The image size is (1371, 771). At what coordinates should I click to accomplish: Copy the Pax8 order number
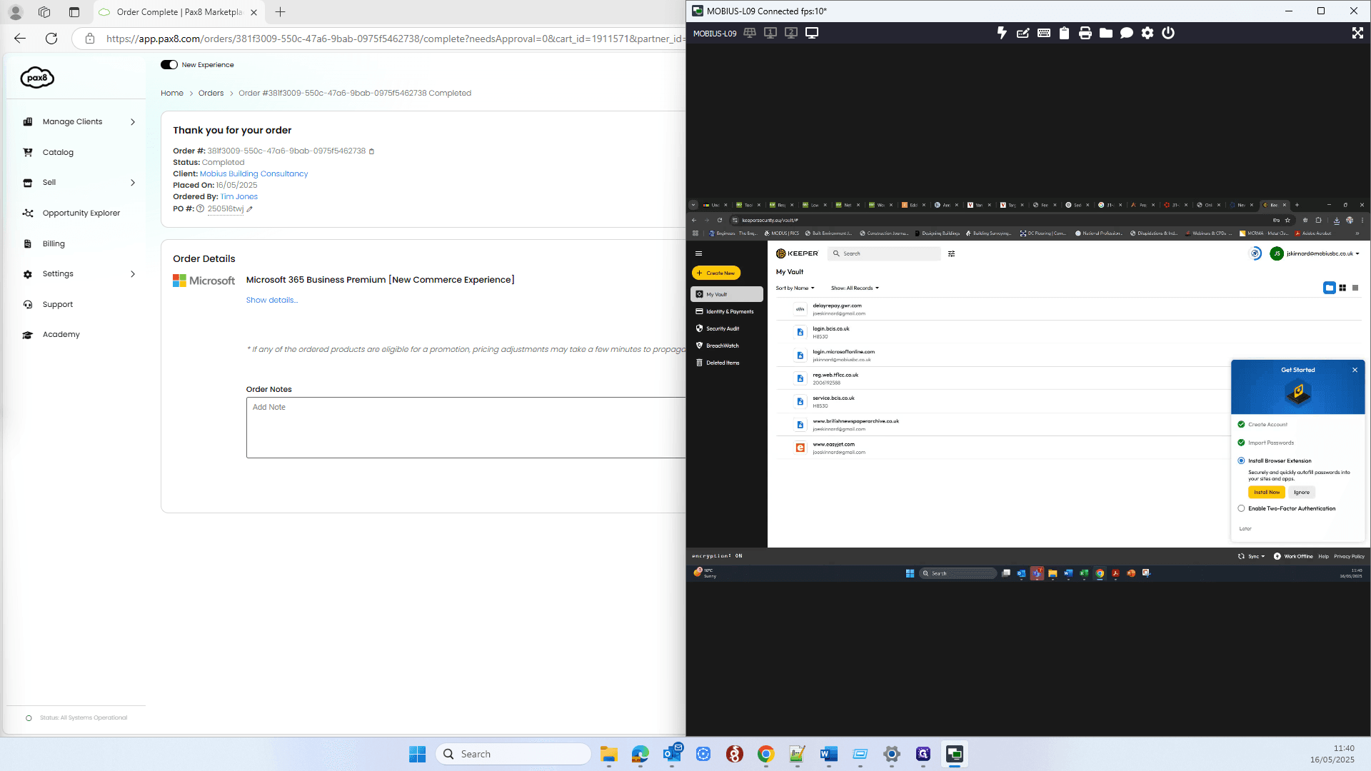tap(371, 151)
